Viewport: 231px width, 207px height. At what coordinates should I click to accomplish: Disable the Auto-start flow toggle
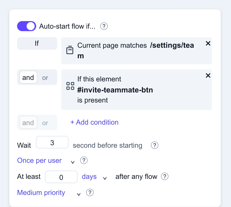[26, 26]
